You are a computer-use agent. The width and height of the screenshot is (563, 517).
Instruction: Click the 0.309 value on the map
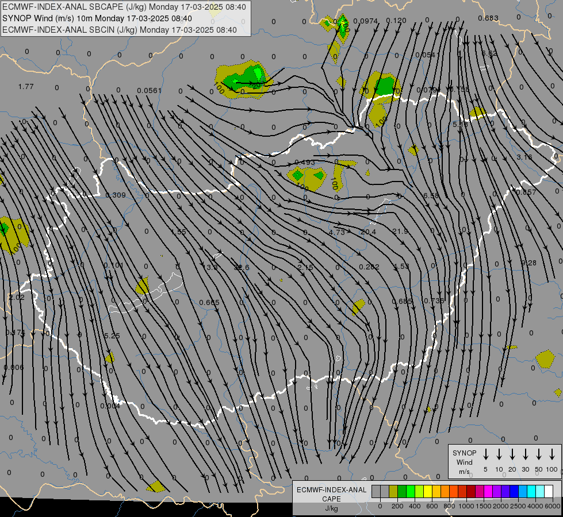point(116,195)
